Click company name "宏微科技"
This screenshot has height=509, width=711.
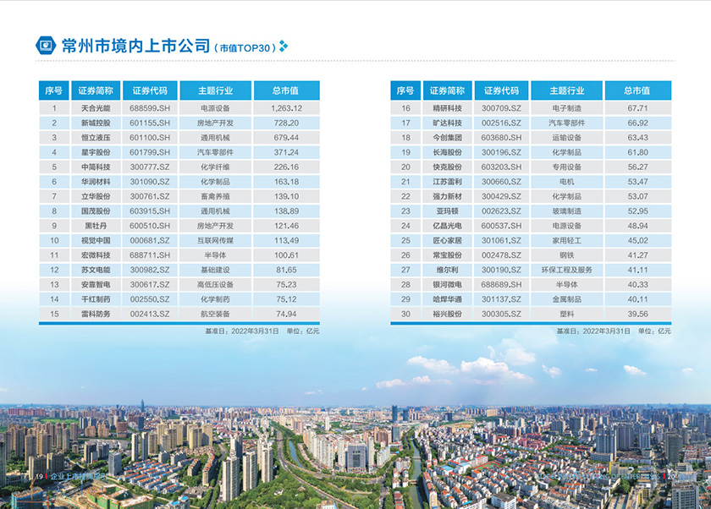tap(96, 255)
